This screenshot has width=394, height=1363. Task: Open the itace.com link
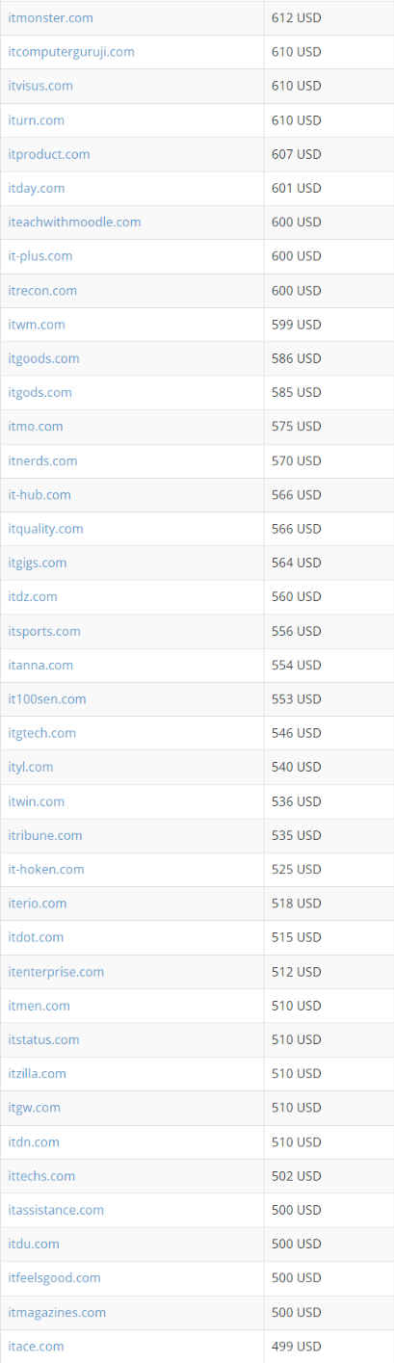(x=37, y=1346)
